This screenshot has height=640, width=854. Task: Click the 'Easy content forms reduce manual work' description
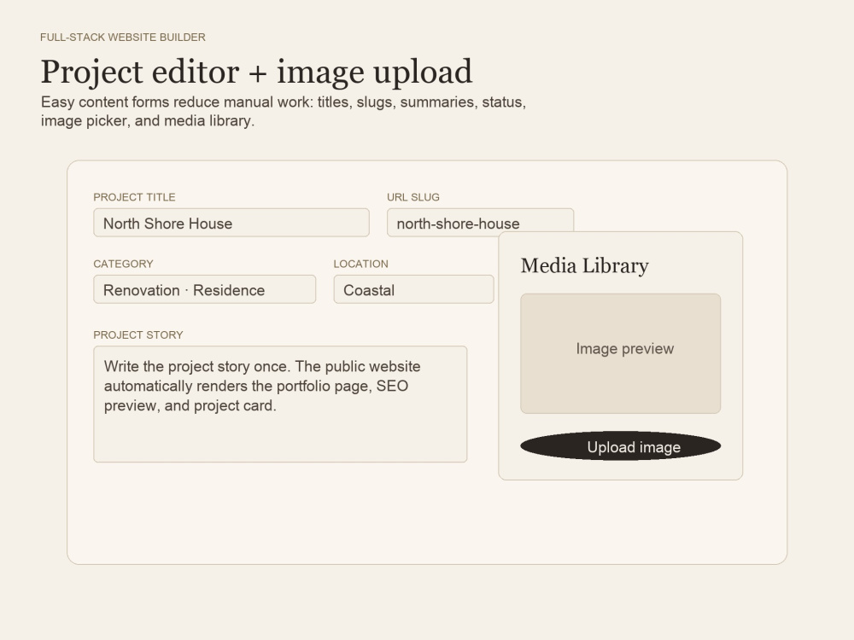coord(284,111)
